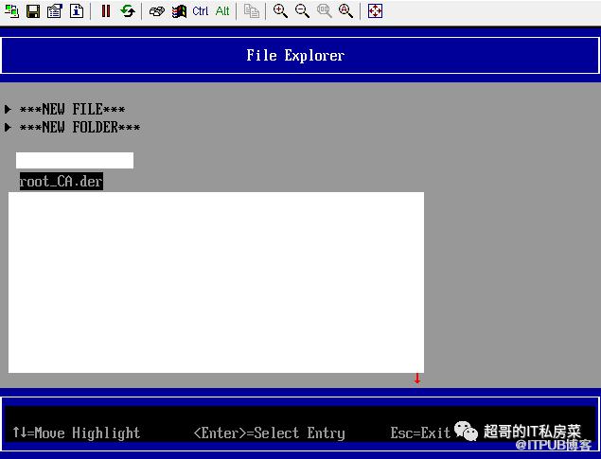Screen dimensions: 601x459
Task: Zoom out with the minus magnifier
Action: tap(302, 11)
